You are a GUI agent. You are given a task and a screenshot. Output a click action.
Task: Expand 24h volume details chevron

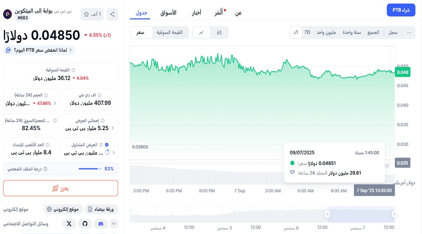[x=55, y=103]
